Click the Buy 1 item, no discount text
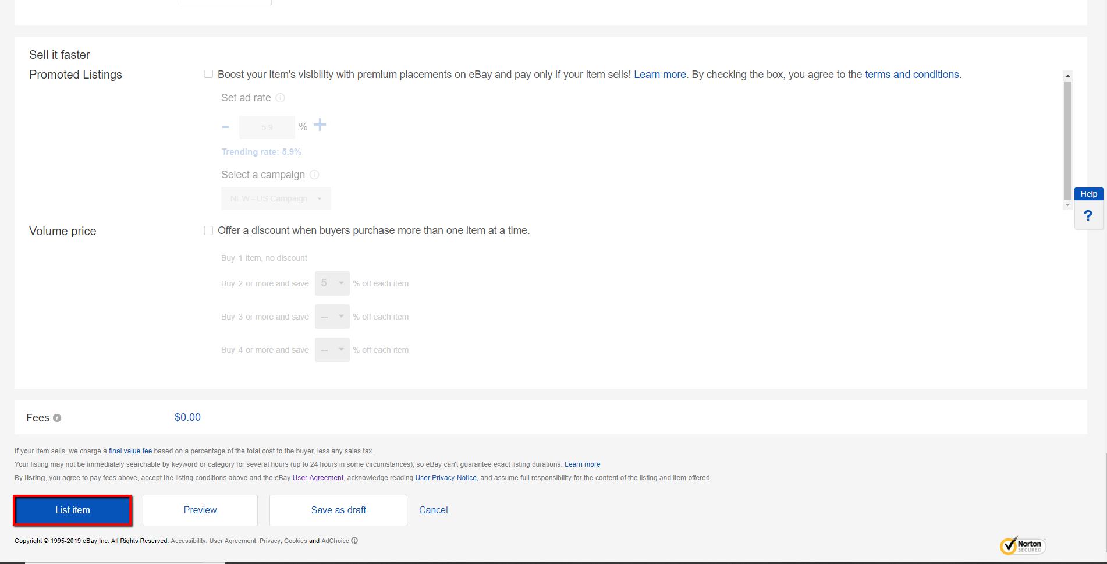Image resolution: width=1107 pixels, height=564 pixels. click(264, 258)
